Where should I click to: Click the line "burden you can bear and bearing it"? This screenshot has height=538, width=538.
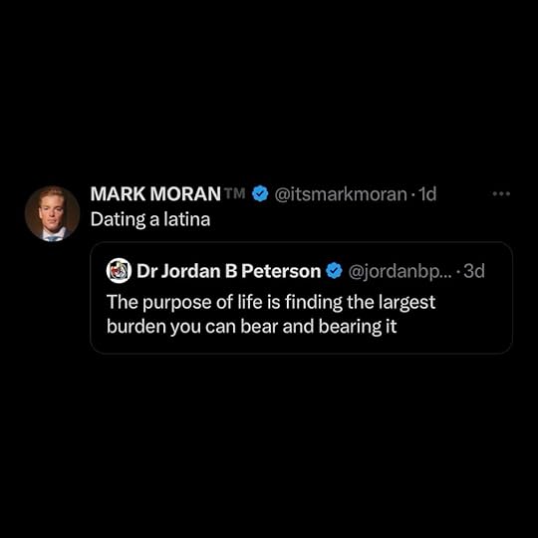click(251, 327)
